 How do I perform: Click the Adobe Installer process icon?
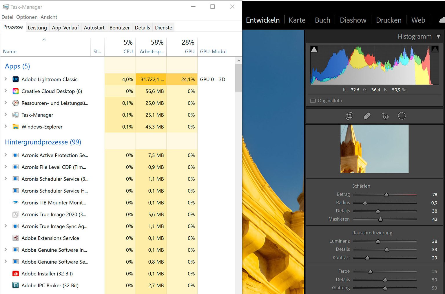pyautogui.click(x=16, y=274)
